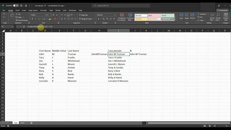Viewport: 231px width, 130px height.
Task: Click the Save icon in title bar
Action: coord(21,6)
